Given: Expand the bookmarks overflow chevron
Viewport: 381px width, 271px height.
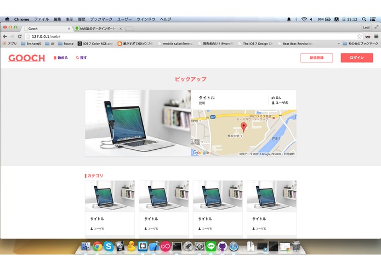Looking at the screenshot, I should point(338,43).
